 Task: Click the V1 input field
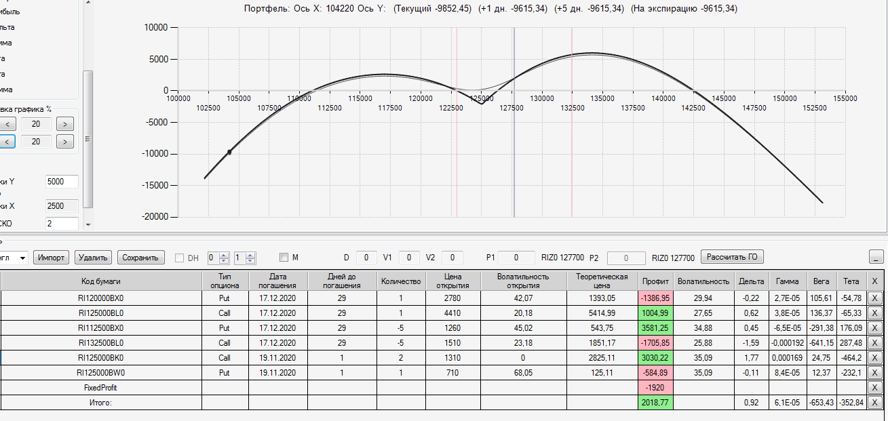[409, 258]
